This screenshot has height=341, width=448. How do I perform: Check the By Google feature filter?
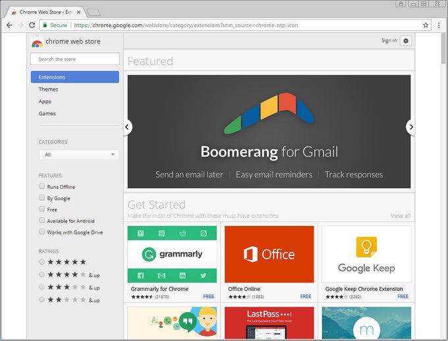[x=42, y=198]
